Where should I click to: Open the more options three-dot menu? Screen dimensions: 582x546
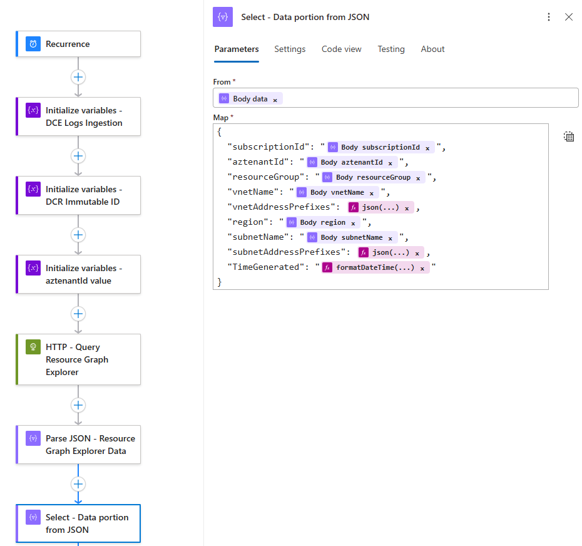[549, 18]
